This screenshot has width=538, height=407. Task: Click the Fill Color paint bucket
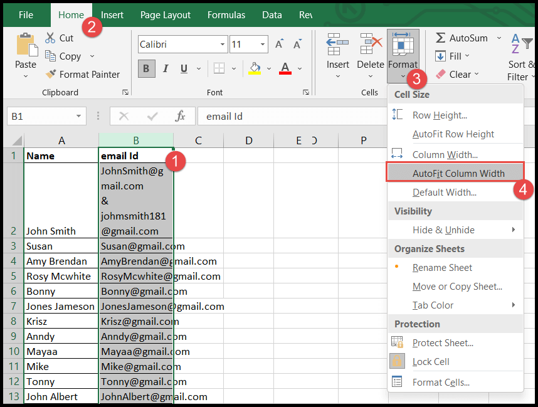point(255,68)
